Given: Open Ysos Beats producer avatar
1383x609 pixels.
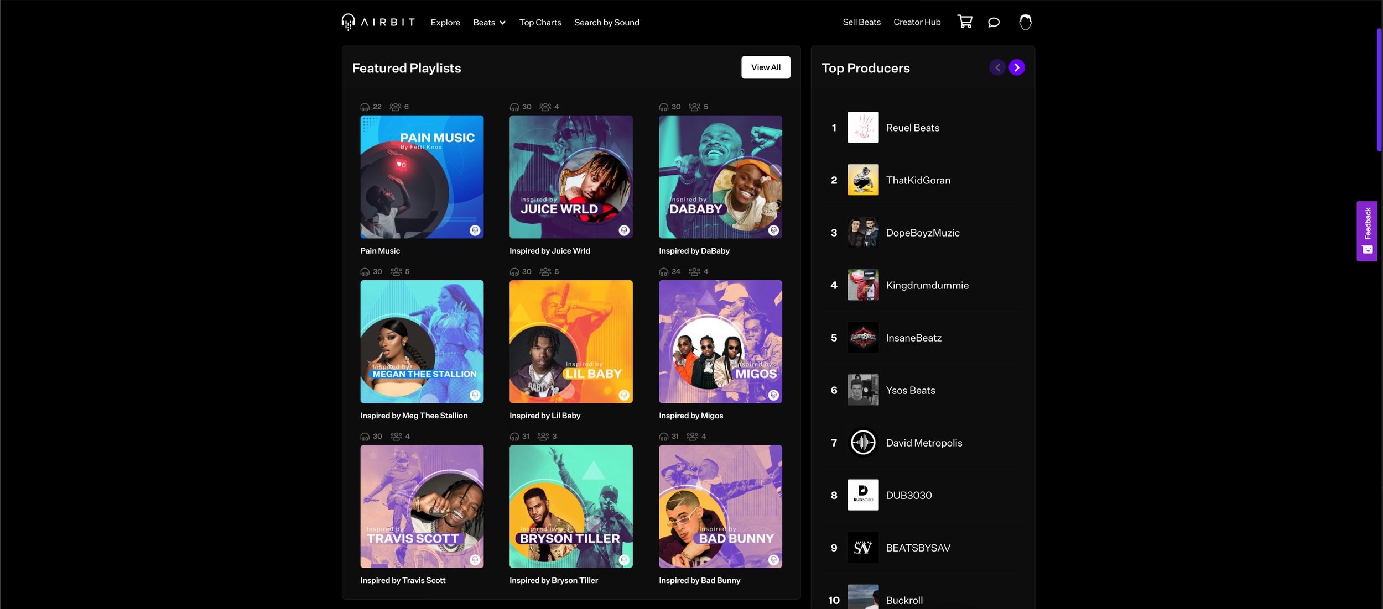Looking at the screenshot, I should coord(863,390).
